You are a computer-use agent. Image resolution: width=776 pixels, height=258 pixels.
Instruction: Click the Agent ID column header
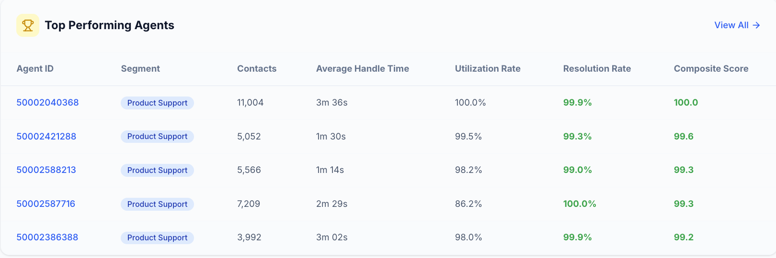35,69
